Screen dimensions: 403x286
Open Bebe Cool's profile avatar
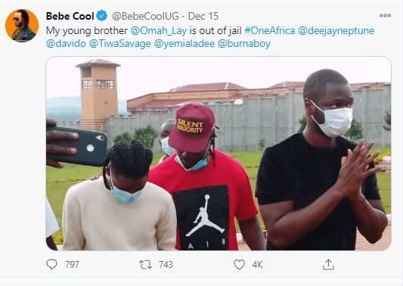coord(22,26)
